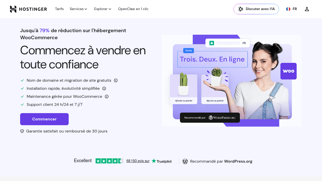Expand the Services dropdown
This screenshot has height=181, width=322.
click(x=78, y=9)
